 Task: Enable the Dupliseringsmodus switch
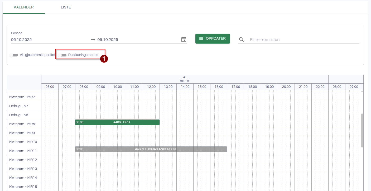coord(62,55)
